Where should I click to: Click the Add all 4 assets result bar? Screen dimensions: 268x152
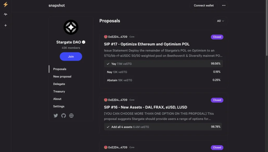(163, 127)
